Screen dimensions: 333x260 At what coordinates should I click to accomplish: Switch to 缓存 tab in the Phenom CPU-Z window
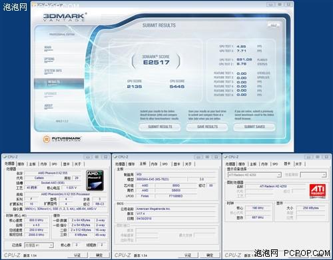(21, 164)
